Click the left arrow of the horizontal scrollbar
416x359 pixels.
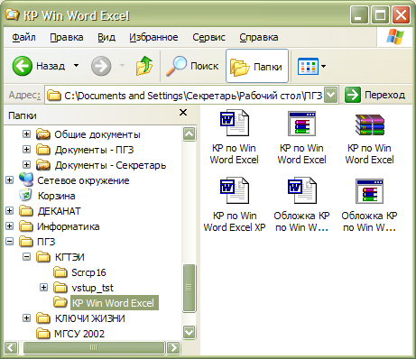point(11,348)
